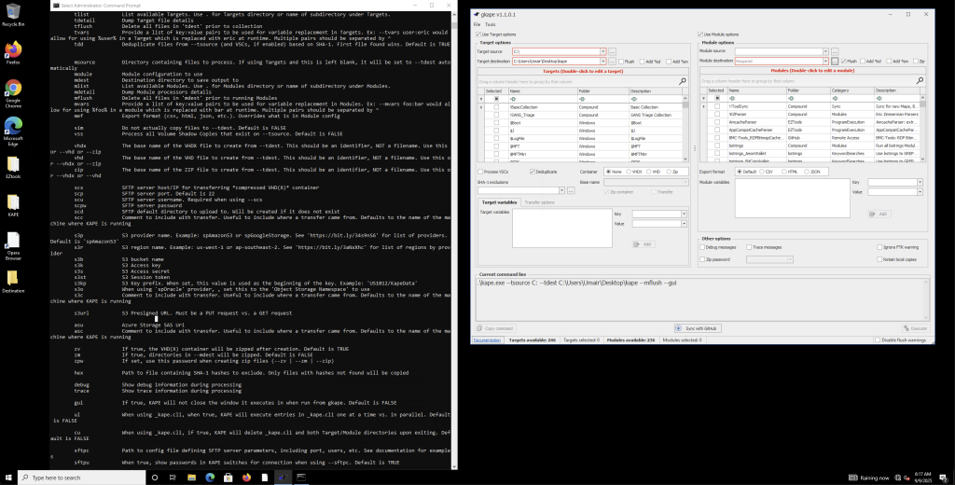Select JSON export format radio
This screenshot has width=955, height=485.
point(807,172)
